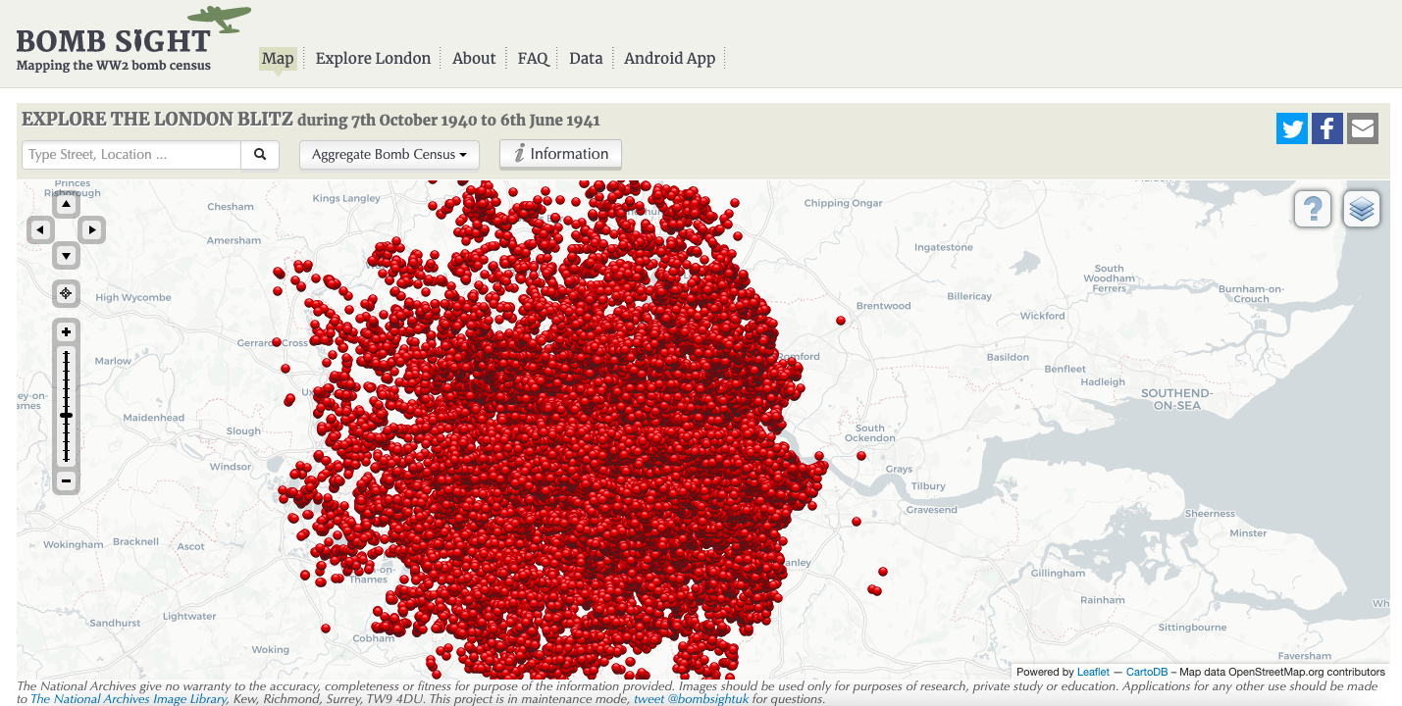Click the Windsor map label
Viewport: 1402px width, 706px height.
click(231, 467)
